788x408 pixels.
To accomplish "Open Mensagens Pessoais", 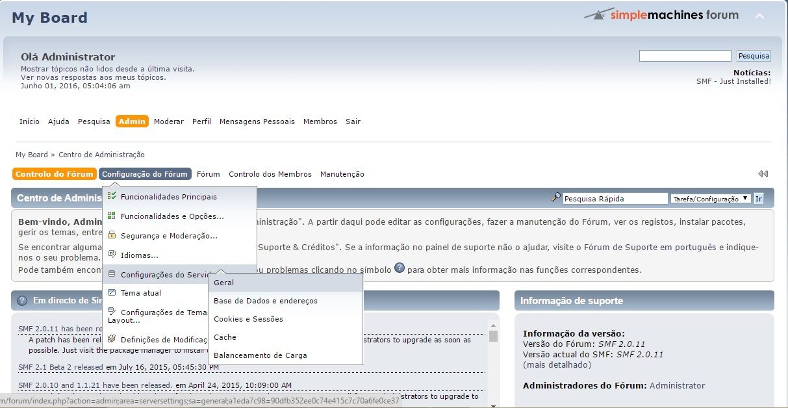I will (257, 121).
